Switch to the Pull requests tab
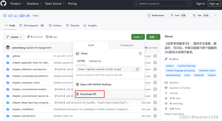Image resolution: width=222 pixels, height=121 pixels. [x=32, y=25]
